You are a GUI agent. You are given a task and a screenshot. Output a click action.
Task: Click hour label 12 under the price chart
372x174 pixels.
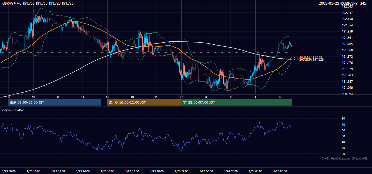tap(58, 97)
